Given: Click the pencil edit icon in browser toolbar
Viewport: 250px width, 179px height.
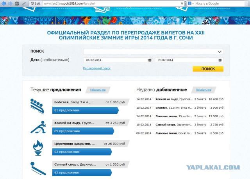Looking at the screenshot, I should point(24,4).
